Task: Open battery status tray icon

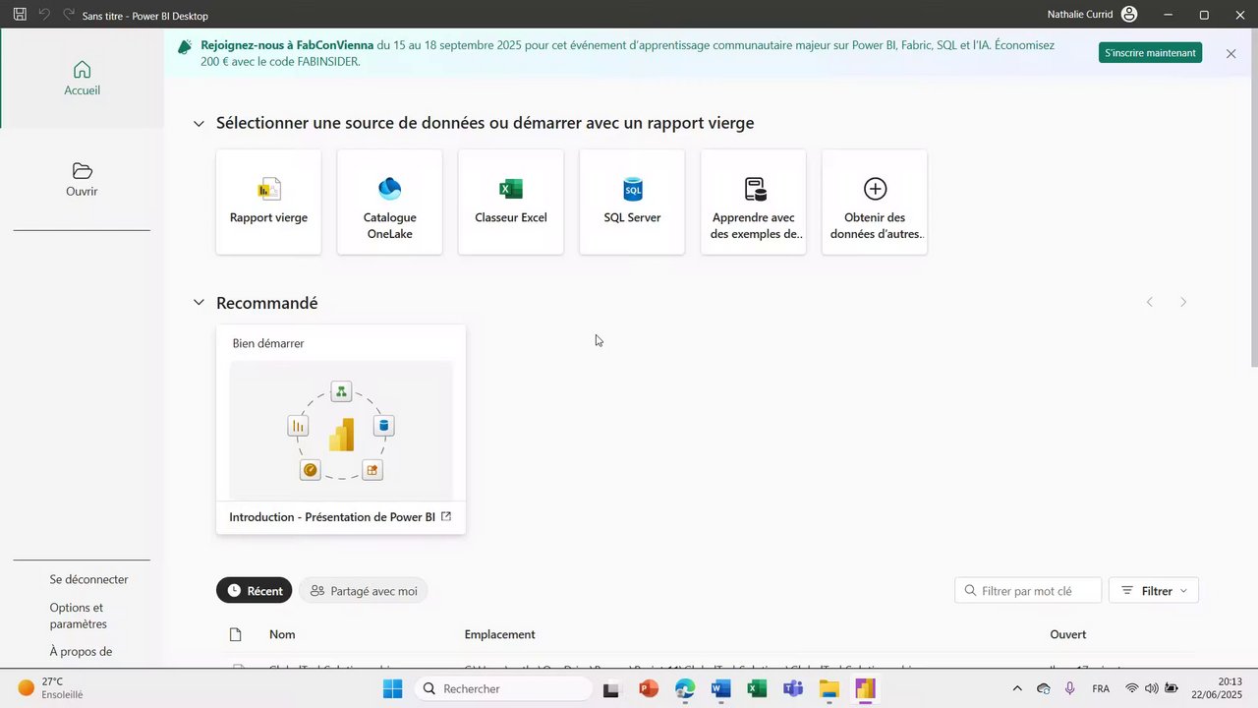Action: (1171, 688)
